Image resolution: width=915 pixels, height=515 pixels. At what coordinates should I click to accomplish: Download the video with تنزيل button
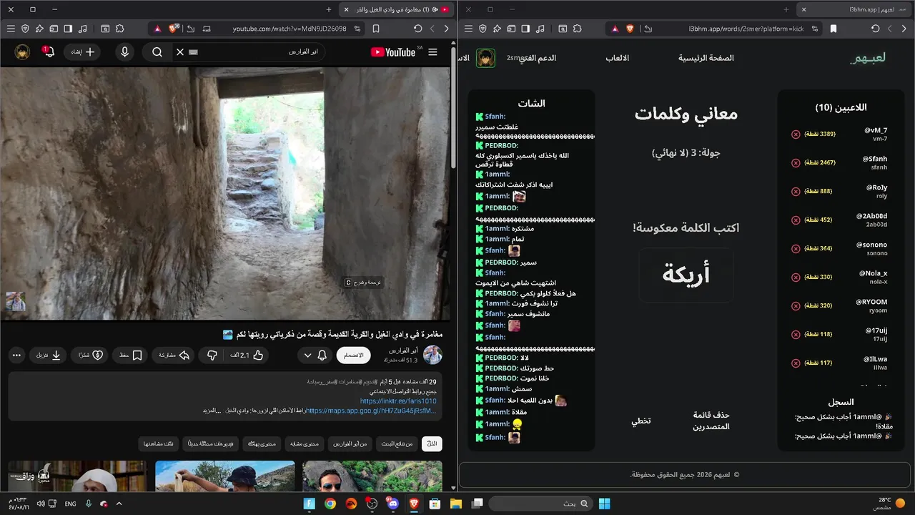(49, 355)
